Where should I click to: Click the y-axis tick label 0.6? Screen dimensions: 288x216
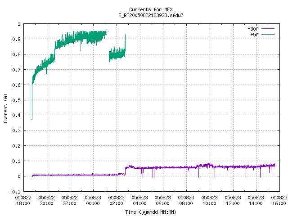(x=16, y=85)
